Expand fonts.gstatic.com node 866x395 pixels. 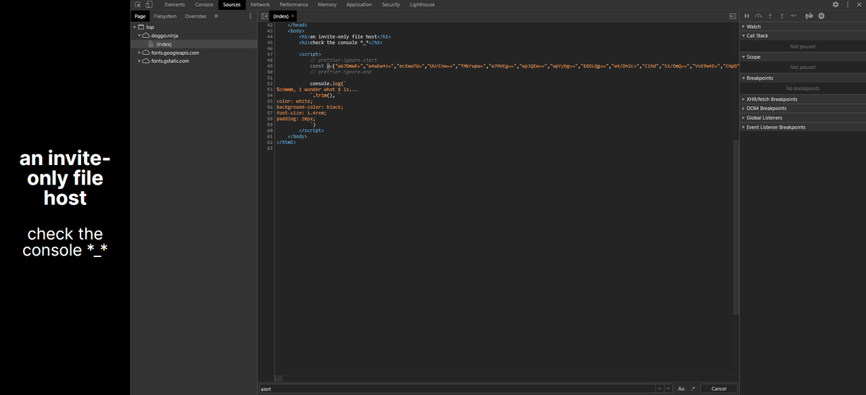(x=139, y=61)
